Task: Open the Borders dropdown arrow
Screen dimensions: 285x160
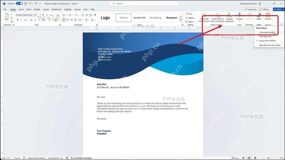Action: [95, 20]
